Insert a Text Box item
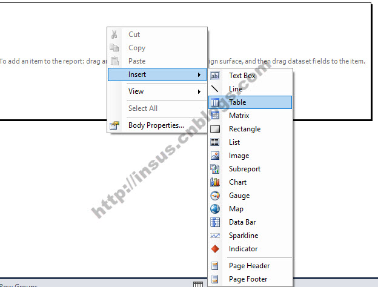 click(250, 76)
